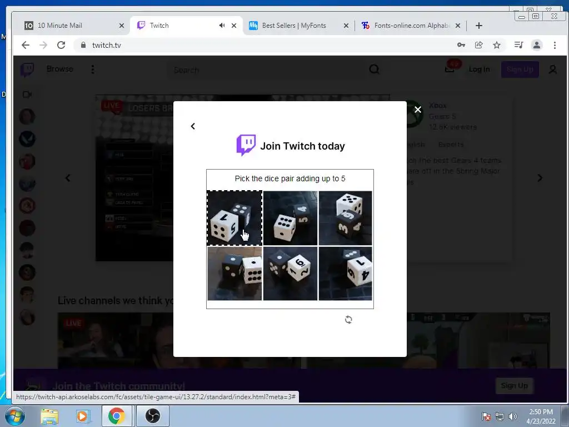The image size is (569, 427).
Task: Open the system volume control
Action: point(513,416)
